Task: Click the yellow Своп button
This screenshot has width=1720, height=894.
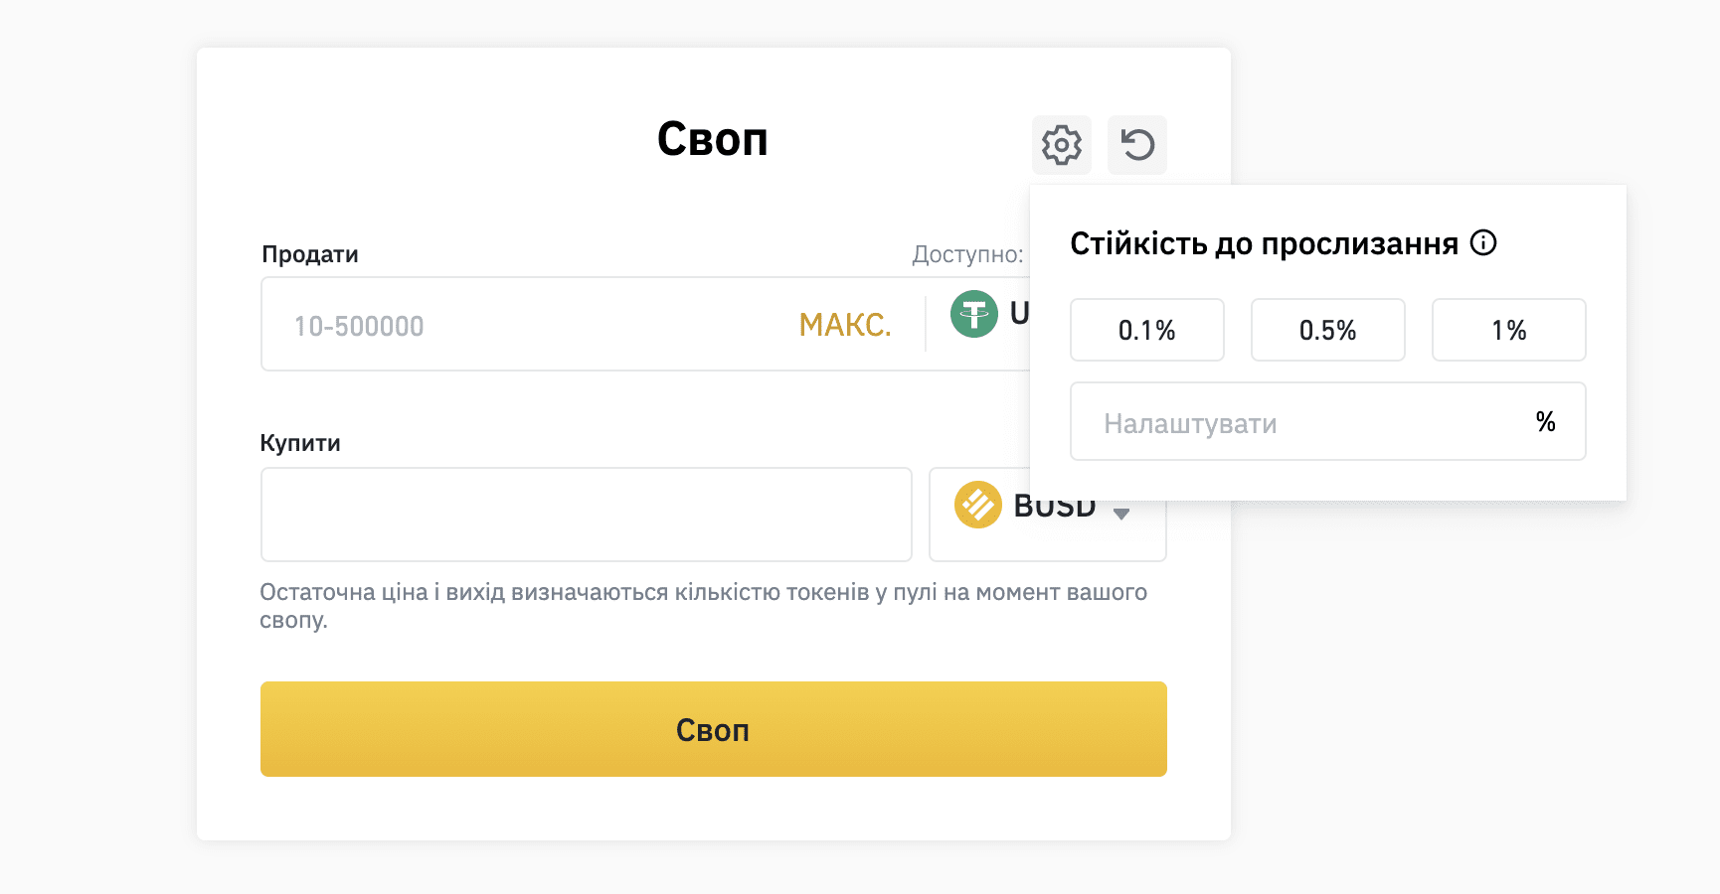Action: click(x=714, y=729)
